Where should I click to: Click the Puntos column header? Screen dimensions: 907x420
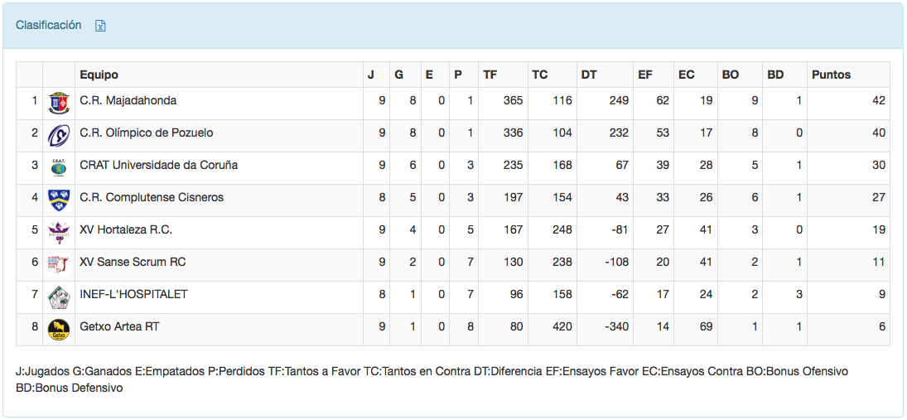coord(832,75)
